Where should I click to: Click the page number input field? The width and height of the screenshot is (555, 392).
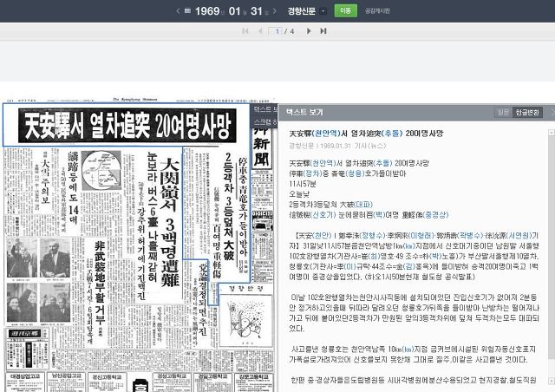click(275, 31)
